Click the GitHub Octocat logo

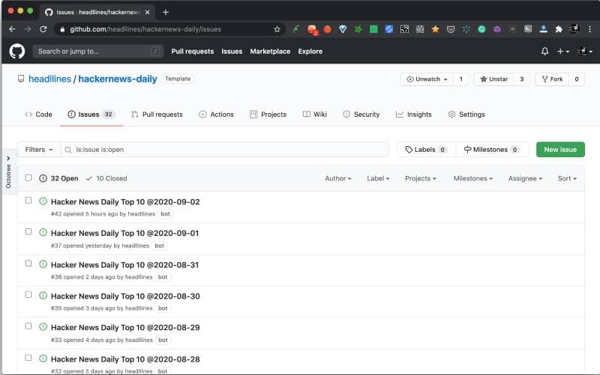pyautogui.click(x=16, y=51)
